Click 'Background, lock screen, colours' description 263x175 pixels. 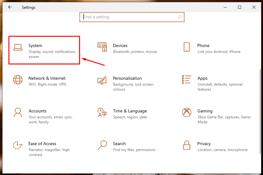[134, 87]
